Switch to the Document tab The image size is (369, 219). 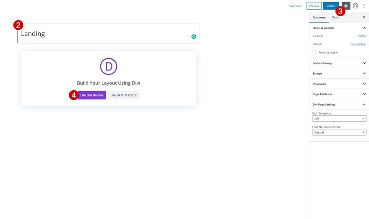[x=319, y=18]
